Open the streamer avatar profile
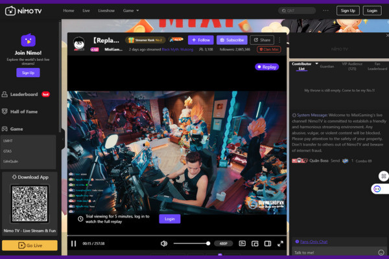 pyautogui.click(x=79, y=43)
